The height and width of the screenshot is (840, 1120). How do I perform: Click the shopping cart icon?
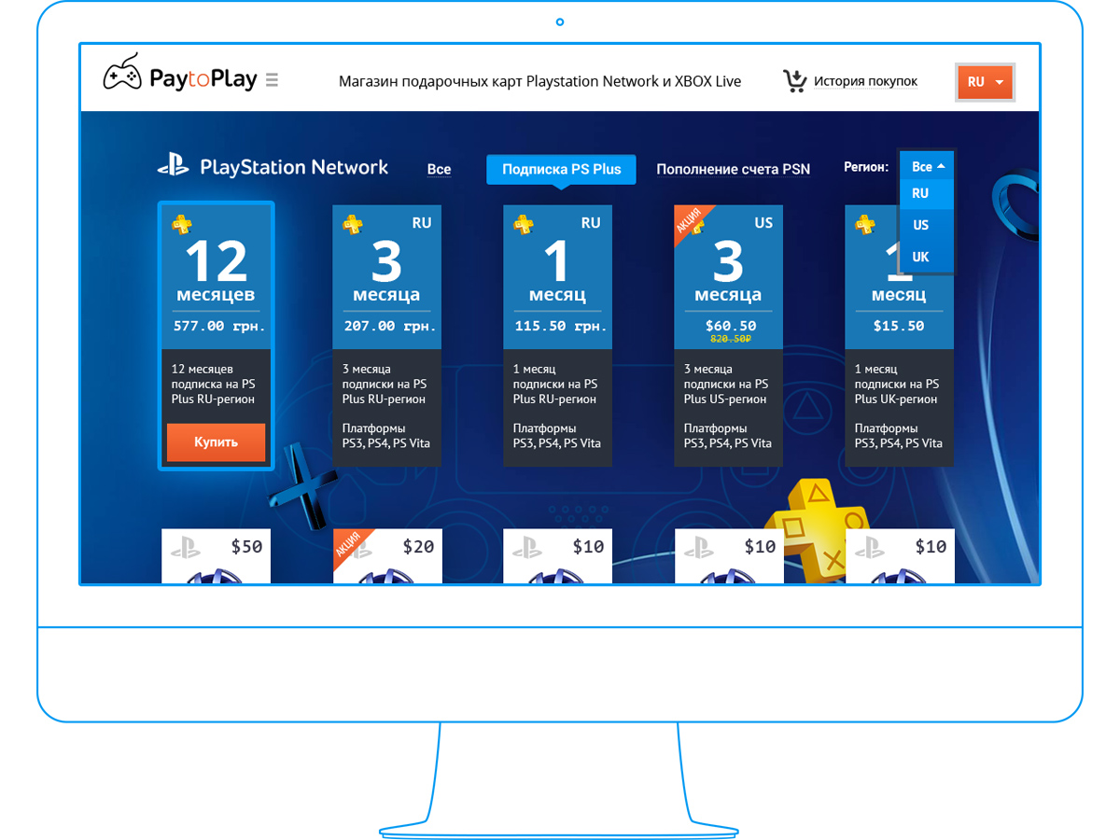(794, 81)
